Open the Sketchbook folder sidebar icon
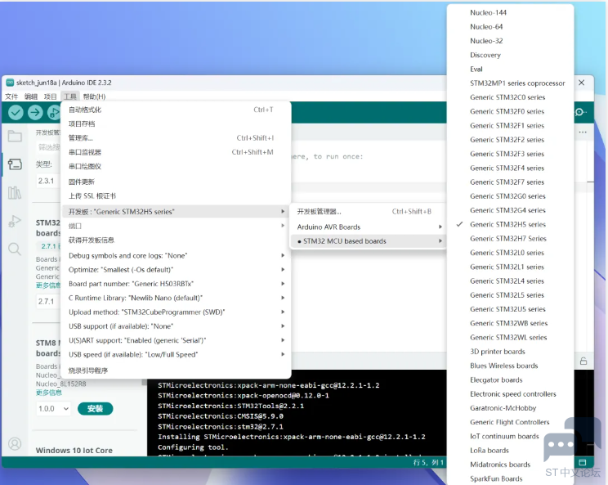Viewport: 608px width, 485px height. pos(15,137)
